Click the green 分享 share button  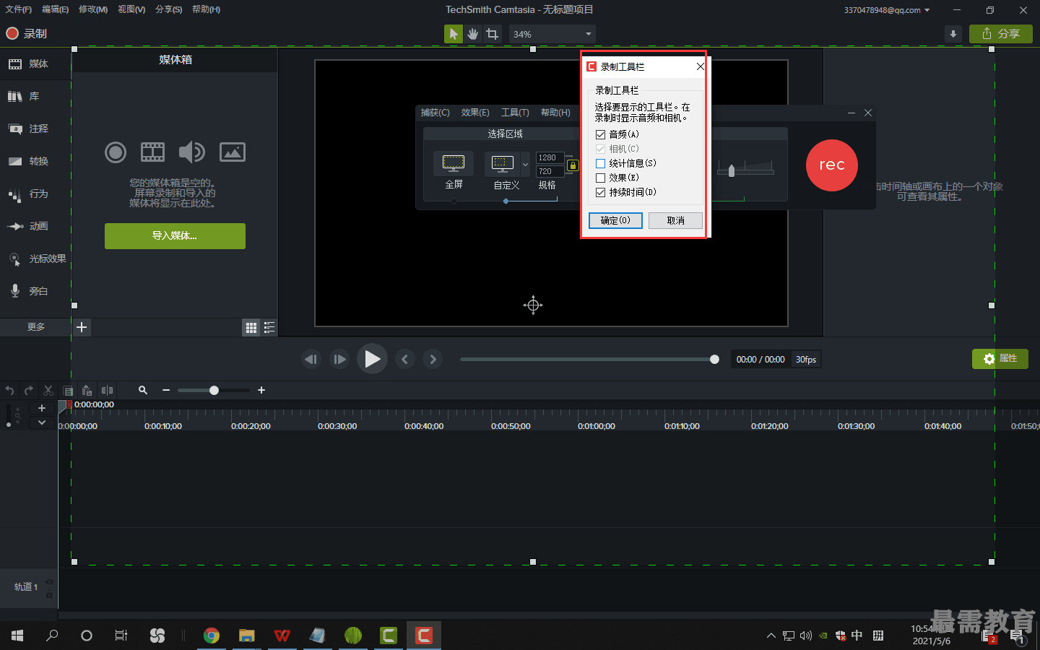pyautogui.click(x=1001, y=34)
